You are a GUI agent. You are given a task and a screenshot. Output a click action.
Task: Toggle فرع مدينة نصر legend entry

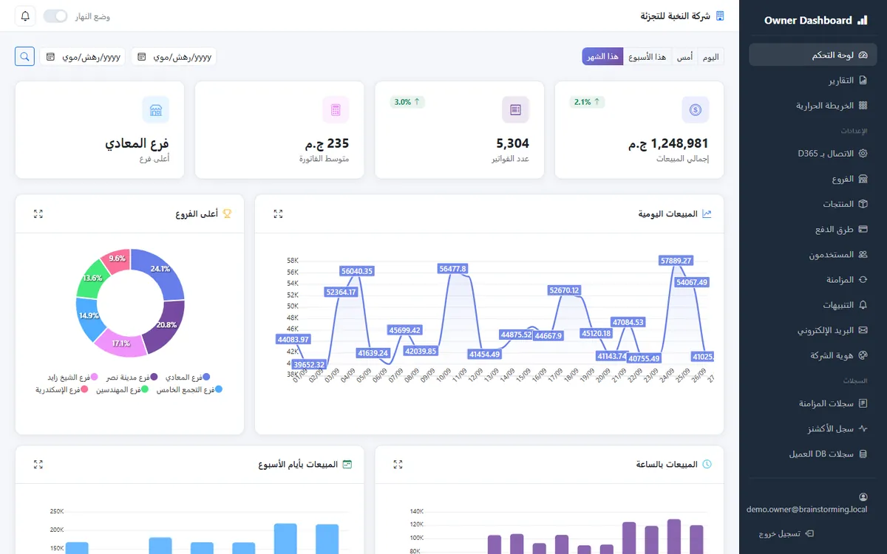coord(132,377)
